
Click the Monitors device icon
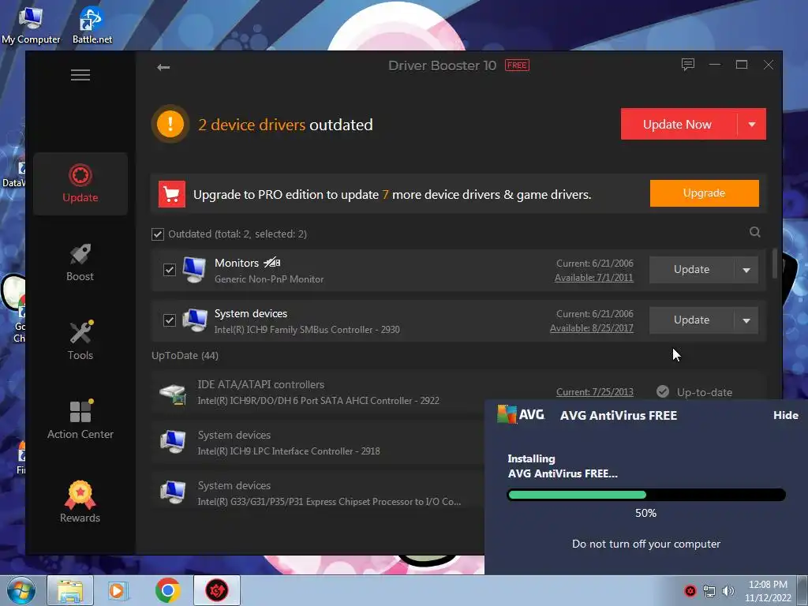[194, 270]
